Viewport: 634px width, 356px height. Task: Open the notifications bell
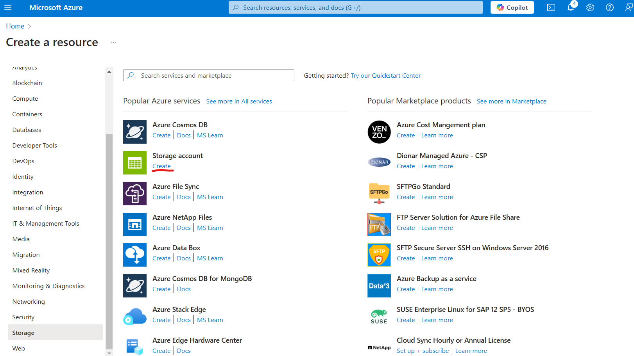(571, 7)
